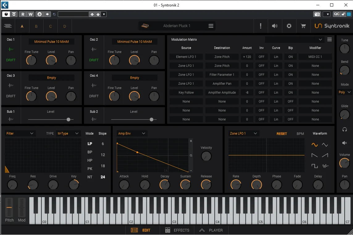Click the camera snapshot icon in host toolbar
Image resolution: width=353 pixels, height=235 pixels.
(317, 14)
